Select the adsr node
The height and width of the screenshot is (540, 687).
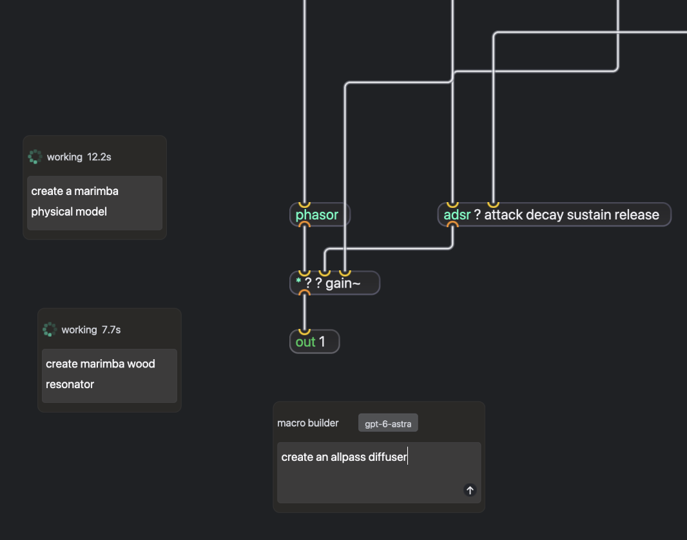(x=554, y=215)
